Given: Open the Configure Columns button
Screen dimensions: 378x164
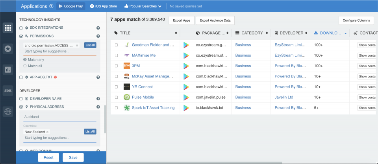Looking at the screenshot, I should (356, 20).
